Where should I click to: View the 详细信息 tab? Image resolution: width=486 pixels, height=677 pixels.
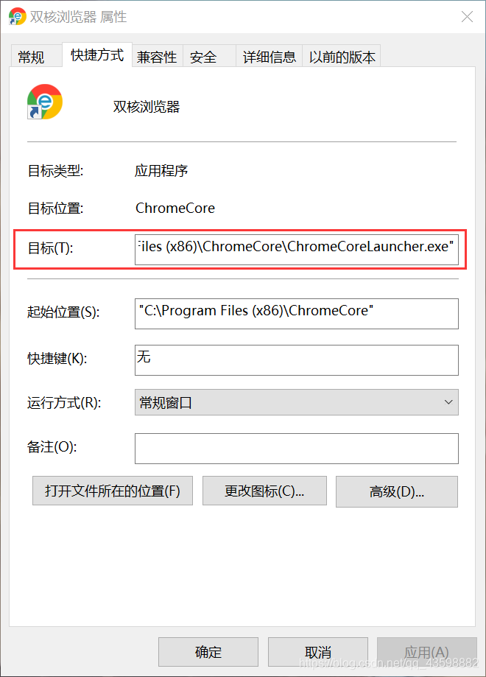(x=270, y=56)
